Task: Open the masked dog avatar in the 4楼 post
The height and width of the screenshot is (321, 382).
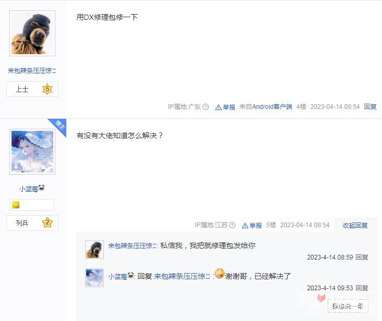Action: click(x=32, y=33)
